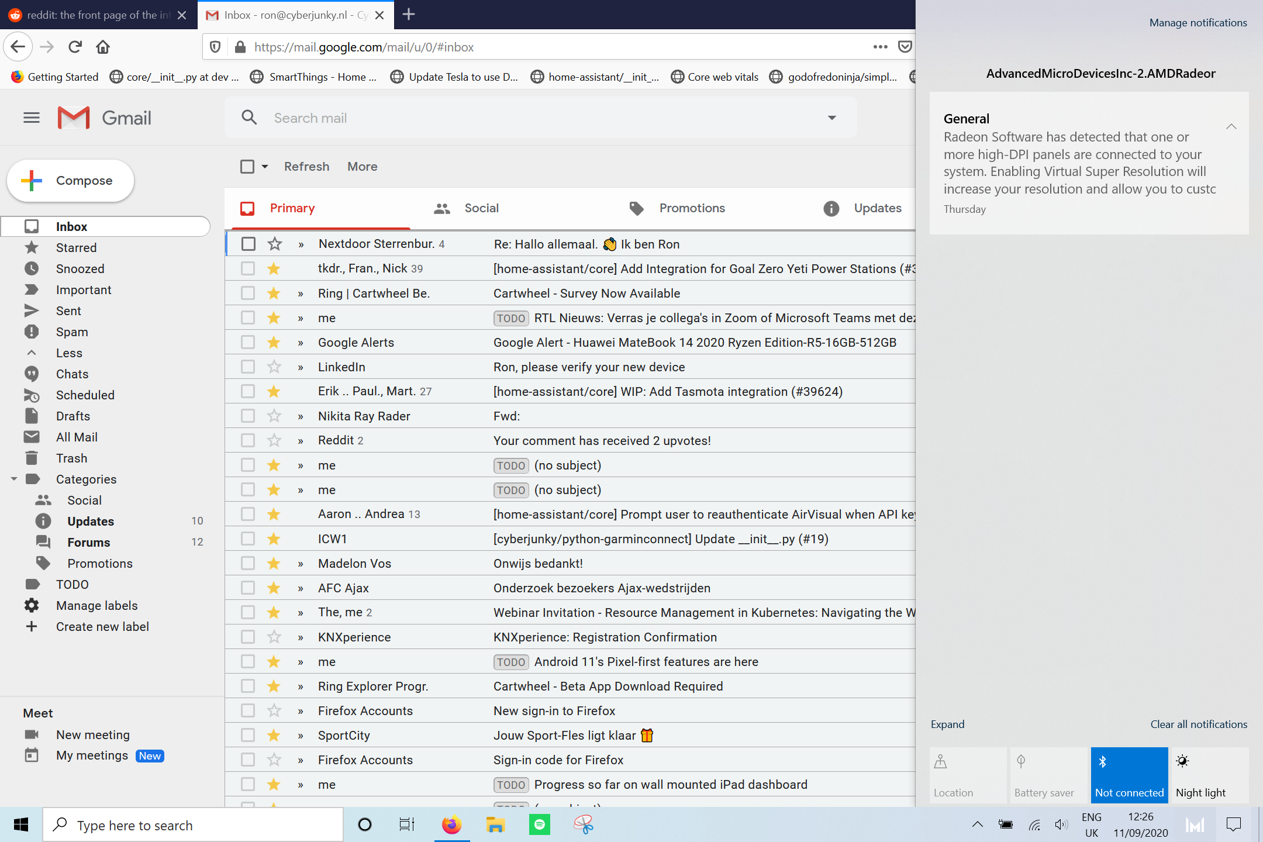Select the Nextdoor Sterrenbur. email checkbox

(249, 244)
